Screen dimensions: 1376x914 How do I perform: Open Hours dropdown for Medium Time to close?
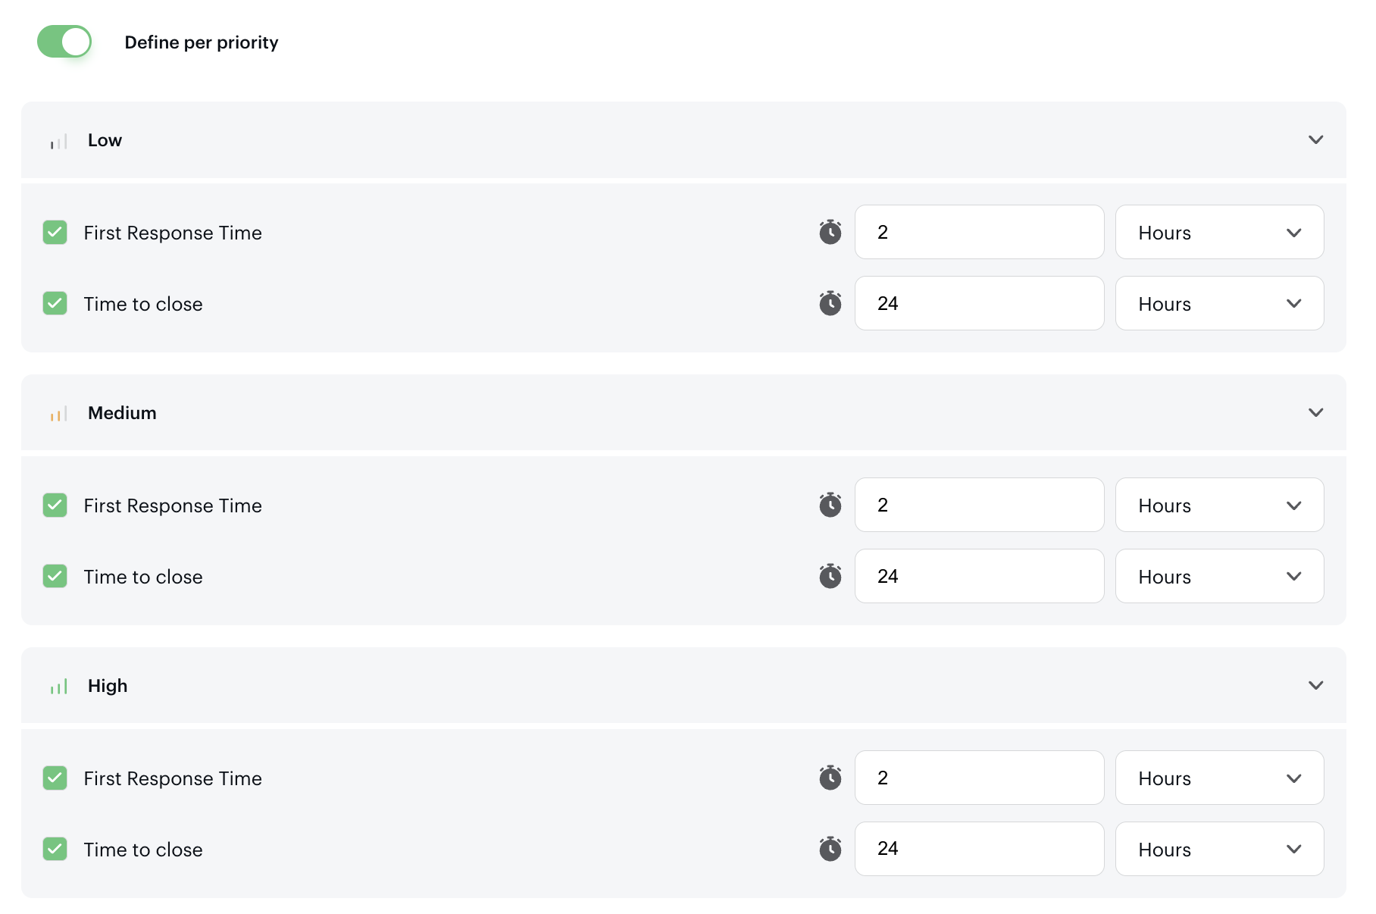pos(1219,576)
